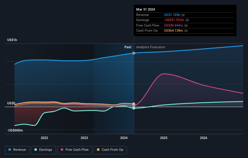The height and width of the screenshot is (158, 248).
Task: Click the Revenue row label in tooltip
Action: [143, 15]
